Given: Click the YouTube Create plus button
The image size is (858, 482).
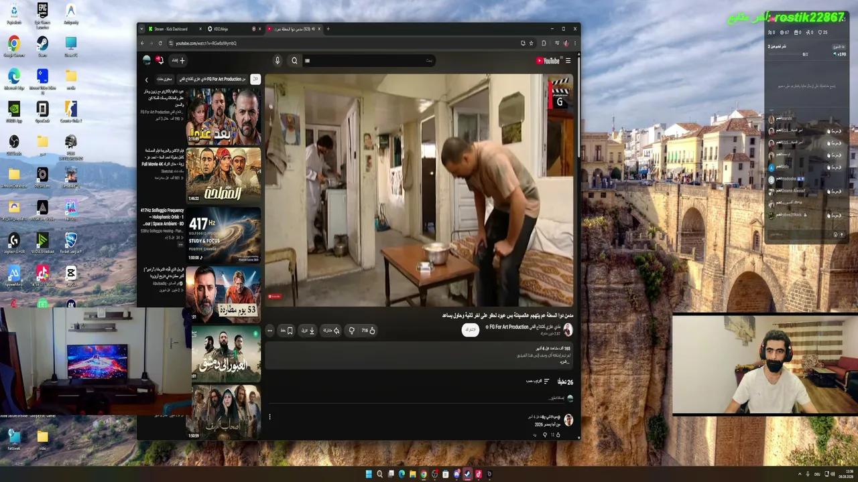Looking at the screenshot, I should pos(178,60).
